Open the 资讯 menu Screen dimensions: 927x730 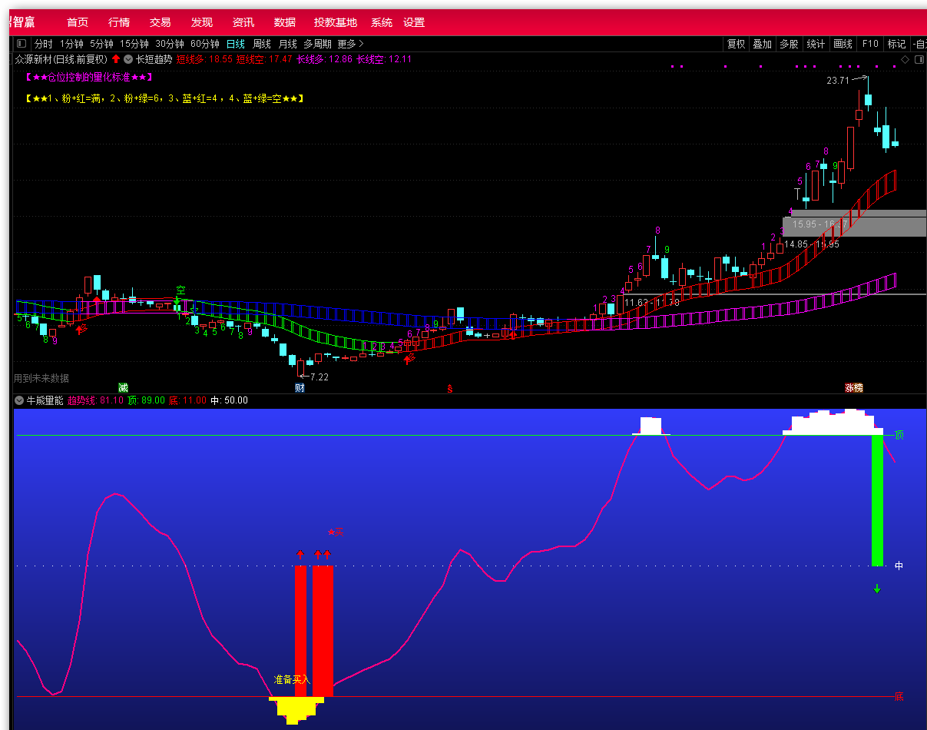[243, 22]
